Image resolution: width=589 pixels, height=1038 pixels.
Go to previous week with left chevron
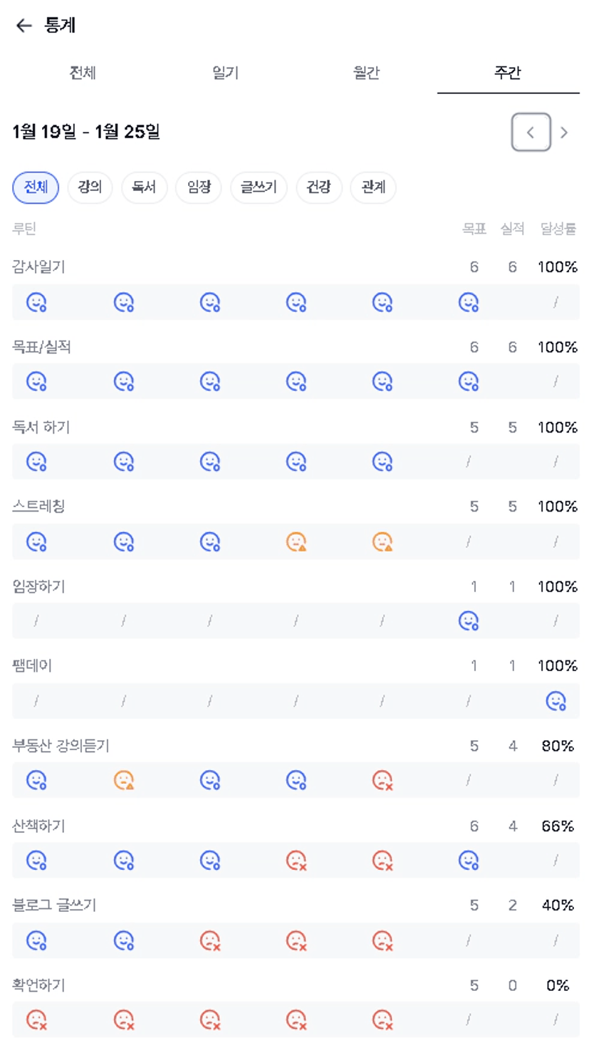tap(531, 133)
